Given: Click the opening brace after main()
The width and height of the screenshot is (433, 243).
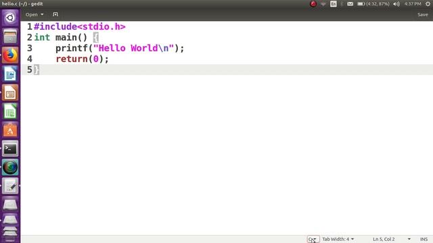Looking at the screenshot, I should [96, 38].
